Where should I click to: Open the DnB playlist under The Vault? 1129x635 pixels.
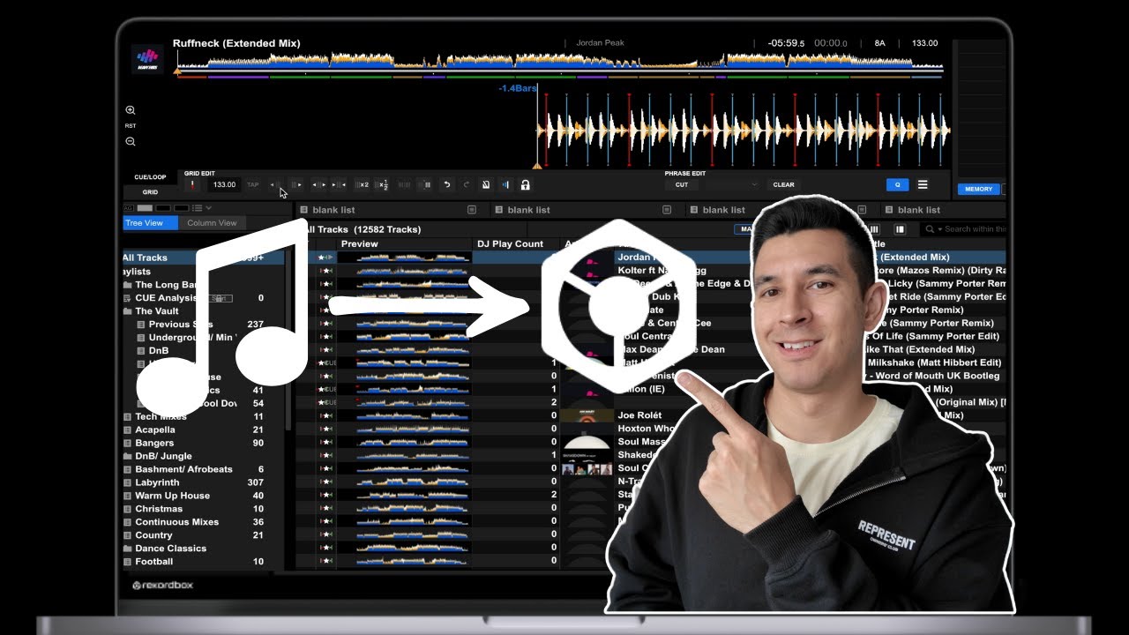tap(159, 351)
